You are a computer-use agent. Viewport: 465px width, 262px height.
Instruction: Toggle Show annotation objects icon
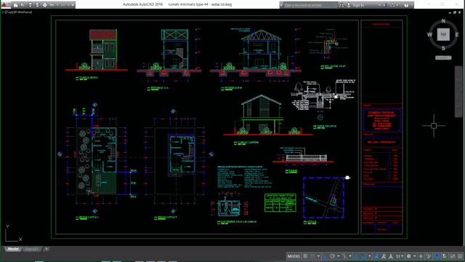pos(376,256)
